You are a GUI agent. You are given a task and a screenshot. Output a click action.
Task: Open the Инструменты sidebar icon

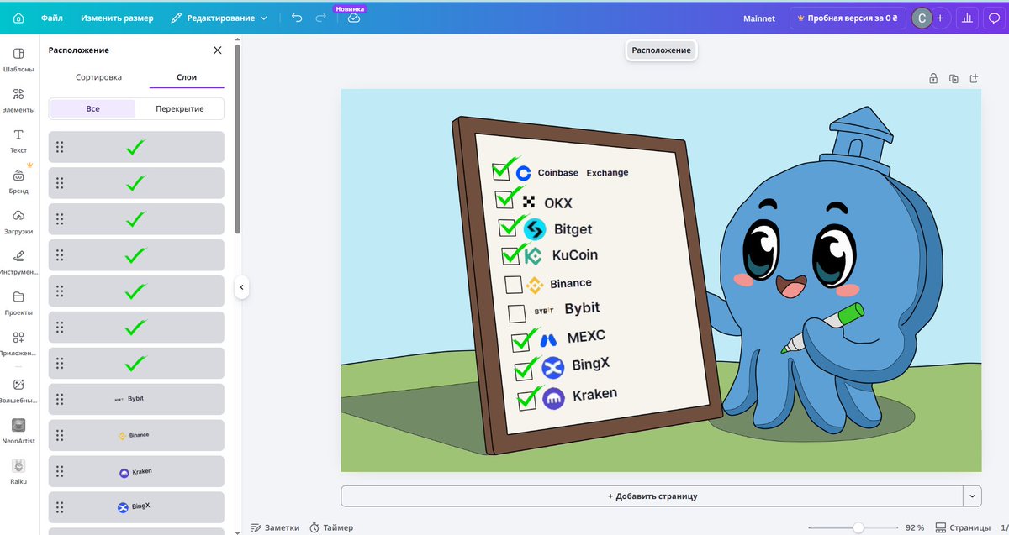click(18, 261)
